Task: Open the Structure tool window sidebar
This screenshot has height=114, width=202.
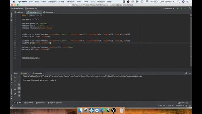Action: 11,80
